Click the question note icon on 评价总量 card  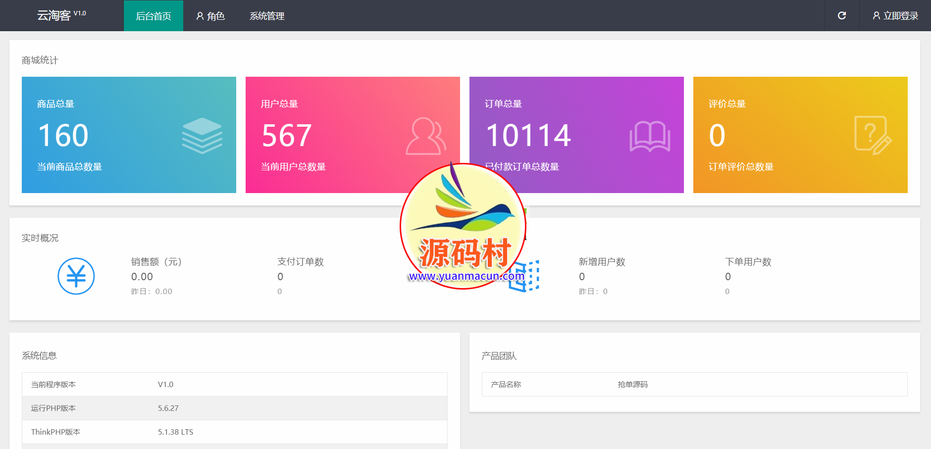click(x=873, y=136)
